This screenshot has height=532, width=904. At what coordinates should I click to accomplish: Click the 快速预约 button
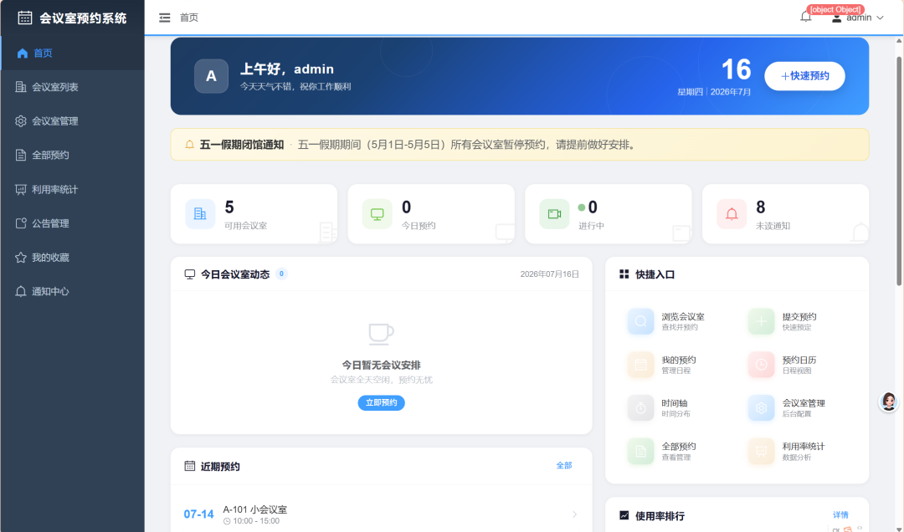(x=804, y=76)
